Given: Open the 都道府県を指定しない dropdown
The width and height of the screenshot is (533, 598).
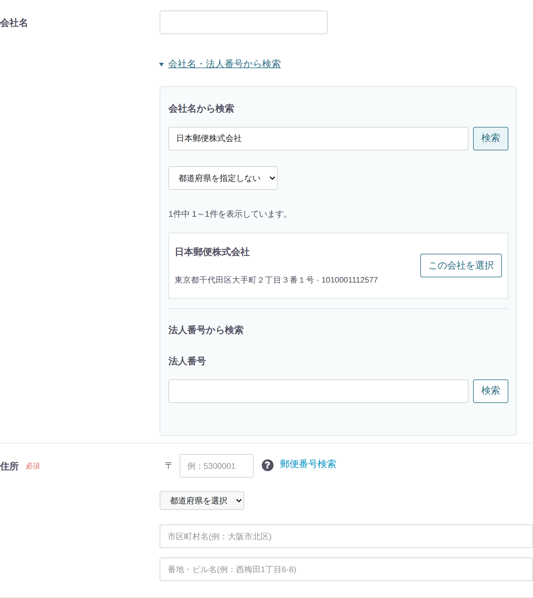Looking at the screenshot, I should point(223,178).
